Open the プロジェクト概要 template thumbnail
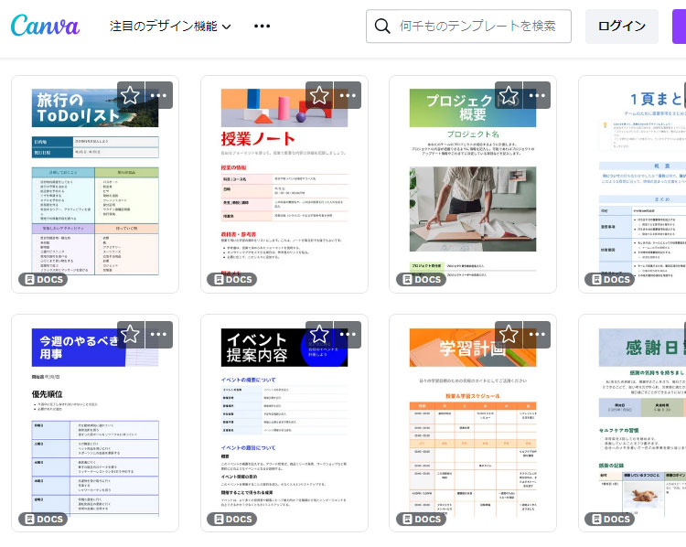This screenshot has width=686, height=547. click(473, 184)
